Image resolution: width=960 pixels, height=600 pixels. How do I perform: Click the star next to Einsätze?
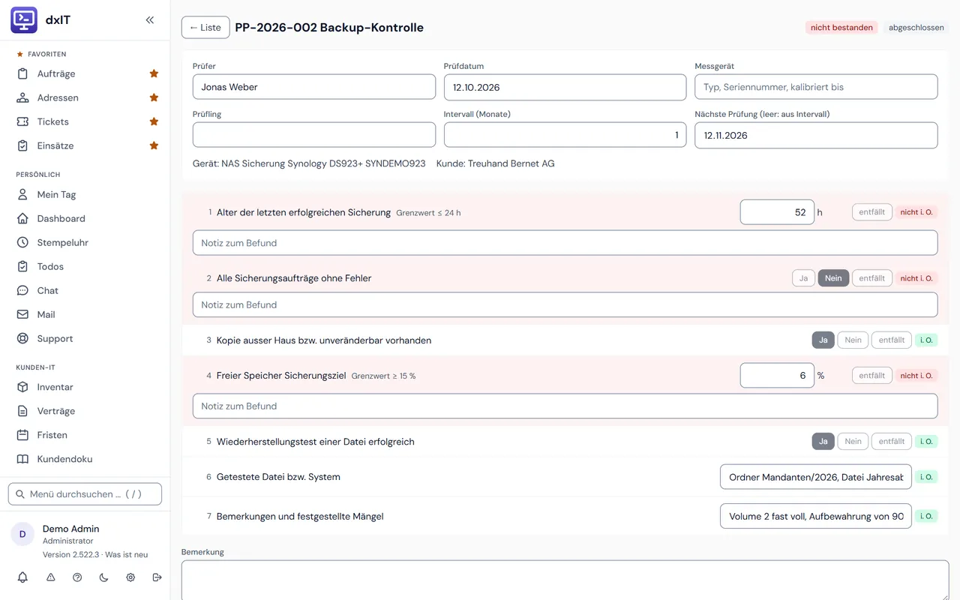click(x=154, y=145)
